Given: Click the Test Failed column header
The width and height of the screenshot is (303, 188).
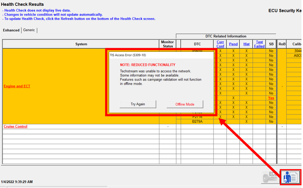Looking at the screenshot, I should 259,44.
